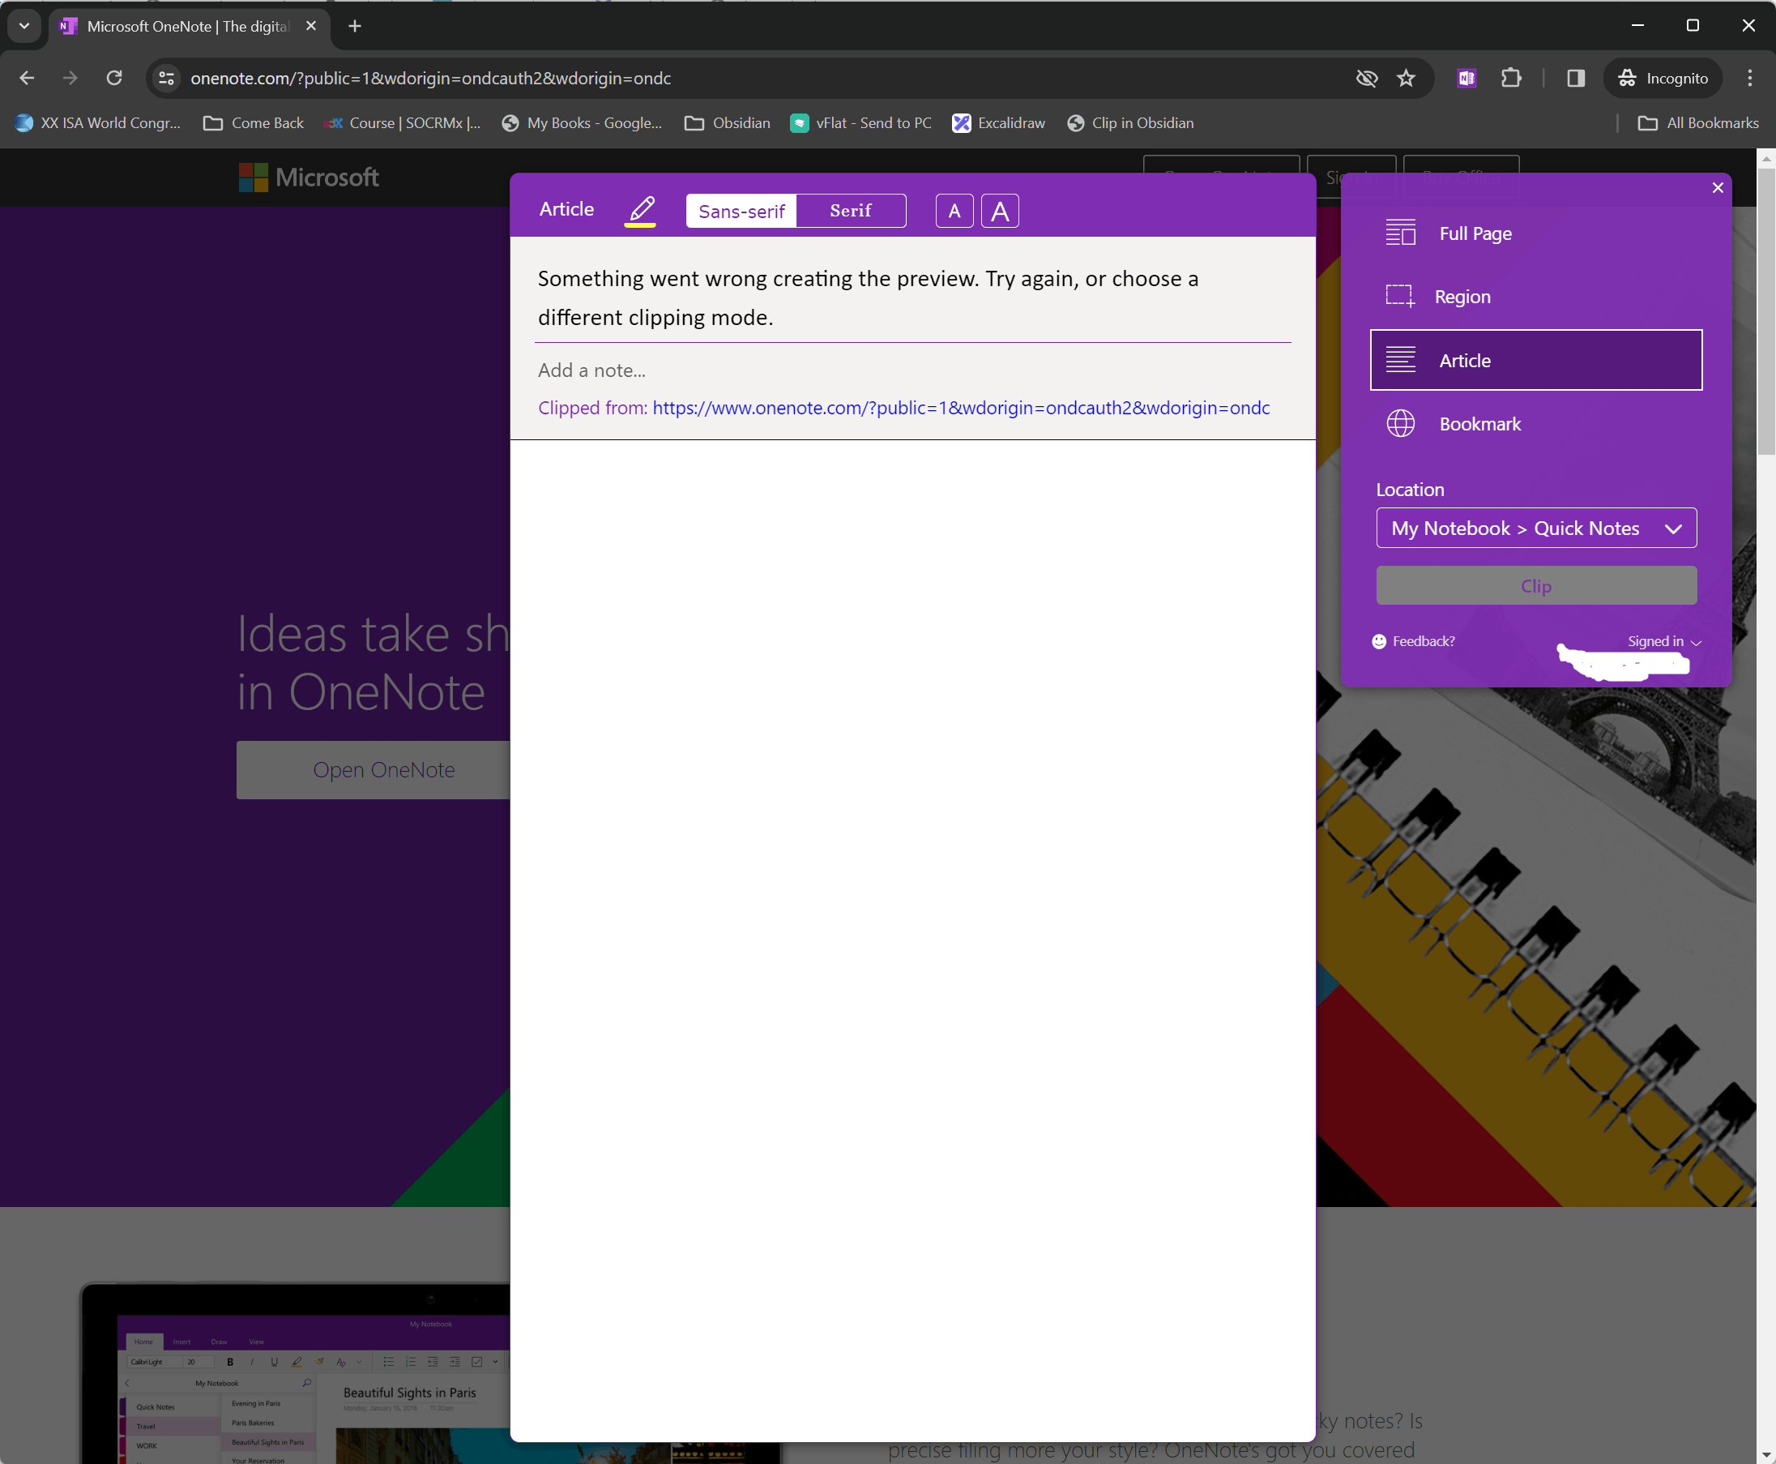Open the Chrome extensions puzzle icon
Viewport: 1776px width, 1464px height.
(x=1510, y=79)
